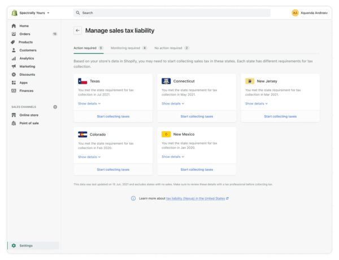Add a sales channel with plus icon
This screenshot has width=339, height=260.
[55, 107]
